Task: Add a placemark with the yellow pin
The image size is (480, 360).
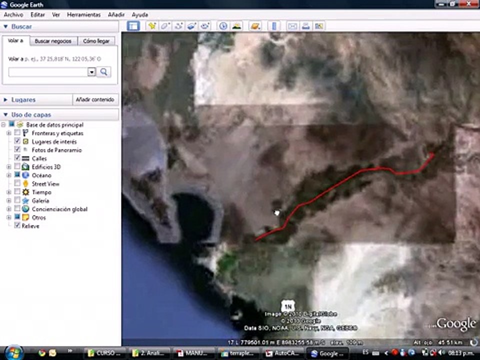Action: coord(152,26)
